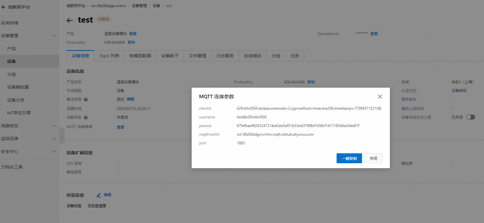Copy ProductKey under the device title
Image resolution: width=484 pixels, height=223 pixels.
[131, 42]
